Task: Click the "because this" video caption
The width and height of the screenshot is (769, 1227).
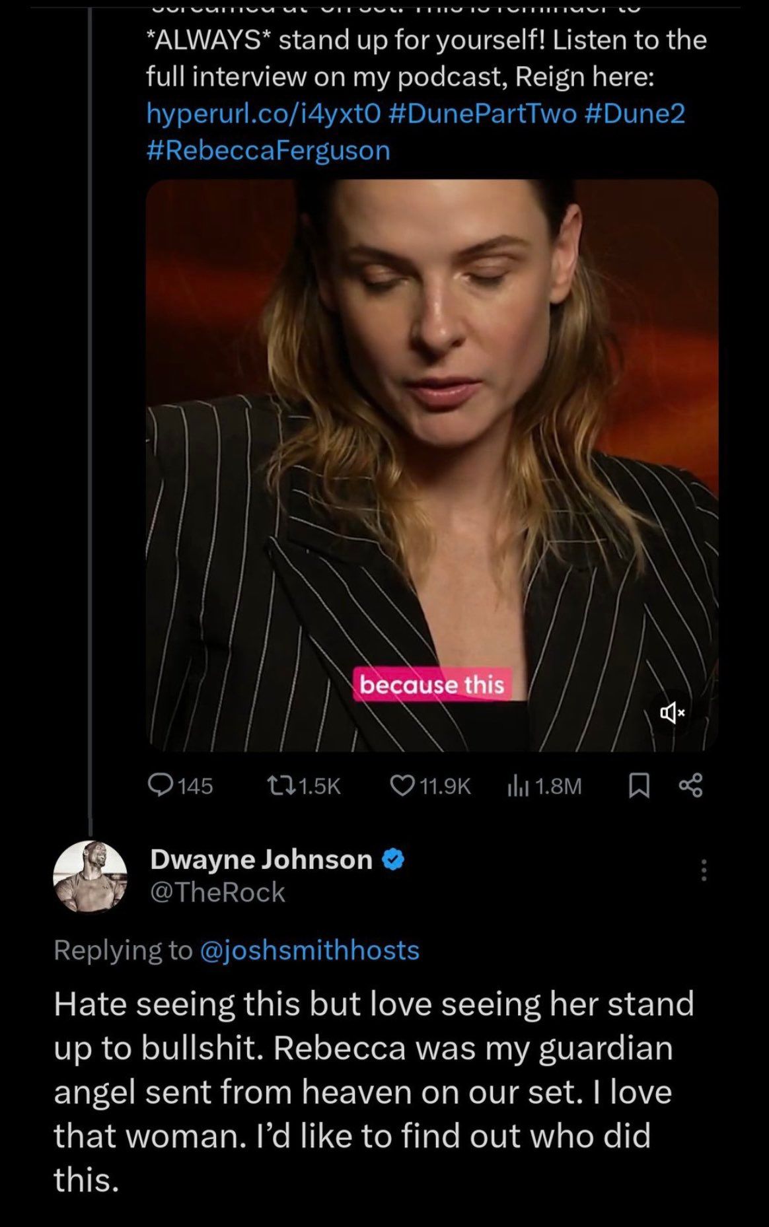Action: pyautogui.click(x=432, y=685)
